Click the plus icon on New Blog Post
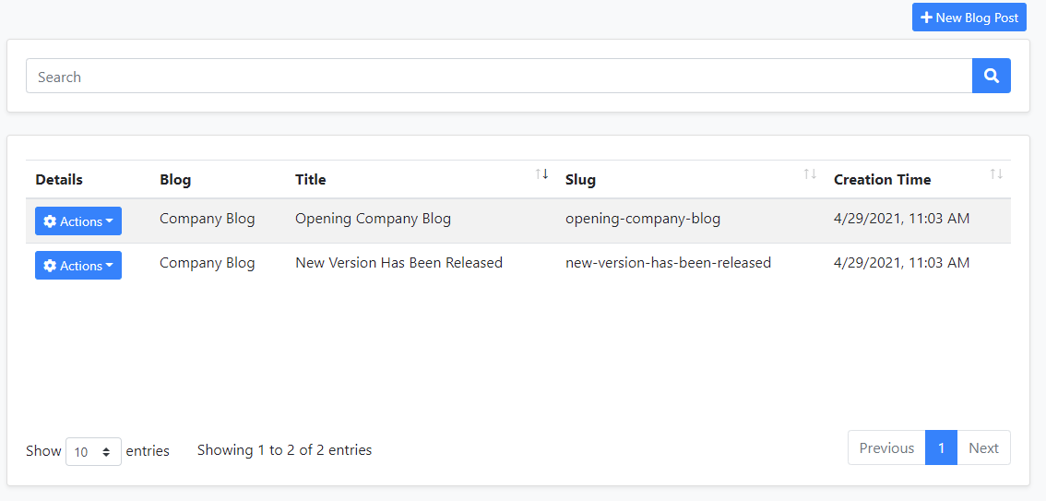This screenshot has height=501, width=1046. [x=926, y=18]
